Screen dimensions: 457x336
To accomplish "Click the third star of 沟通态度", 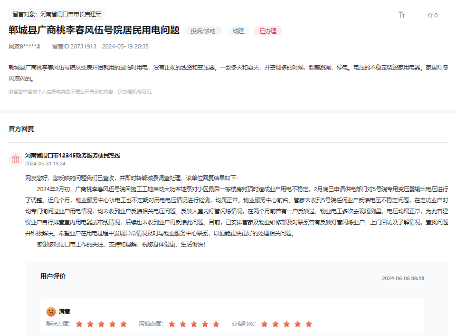I will click(x=194, y=324).
